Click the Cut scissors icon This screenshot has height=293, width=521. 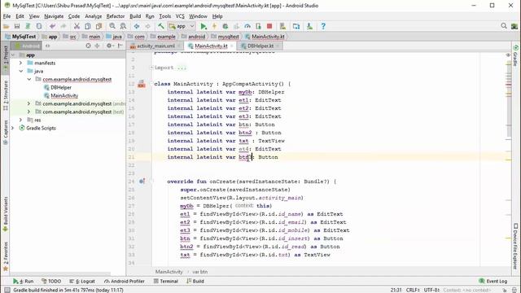pyautogui.click(x=77, y=26)
